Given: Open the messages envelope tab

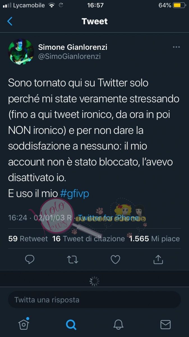Looking at the screenshot, I should coord(165,325).
